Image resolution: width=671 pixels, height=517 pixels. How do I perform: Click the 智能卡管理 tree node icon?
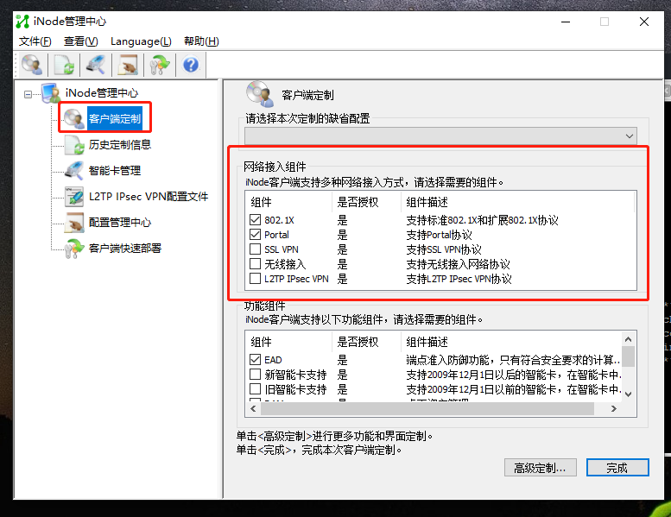(74, 171)
